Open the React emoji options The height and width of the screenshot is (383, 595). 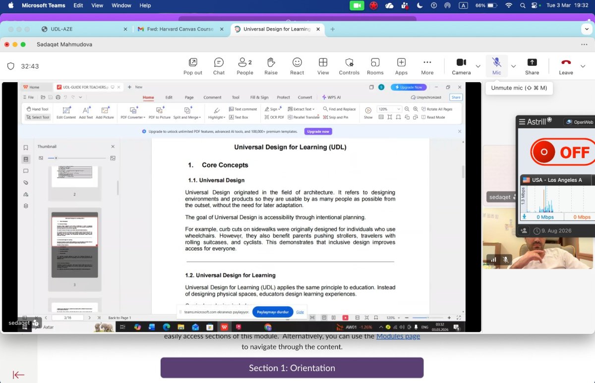[297, 66]
